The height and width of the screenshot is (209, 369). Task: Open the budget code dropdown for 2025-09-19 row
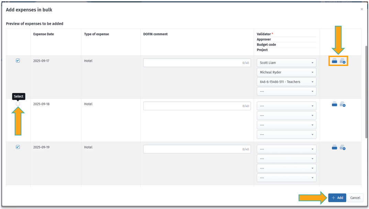[287, 168]
